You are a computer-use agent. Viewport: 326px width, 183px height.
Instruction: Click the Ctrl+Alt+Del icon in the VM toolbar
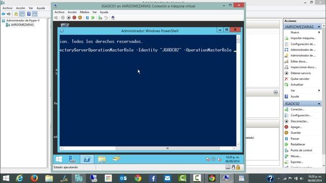(x=56, y=18)
